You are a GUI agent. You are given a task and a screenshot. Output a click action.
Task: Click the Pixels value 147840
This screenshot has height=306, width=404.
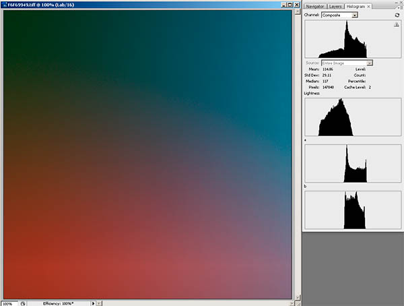click(x=329, y=87)
